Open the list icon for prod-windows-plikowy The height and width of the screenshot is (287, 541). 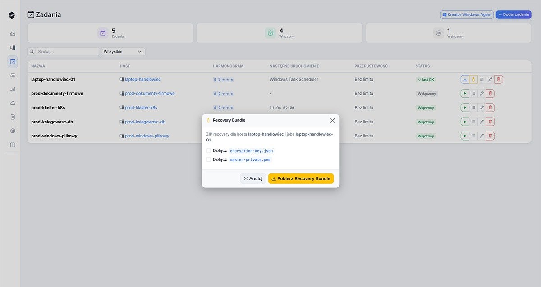coord(473,136)
